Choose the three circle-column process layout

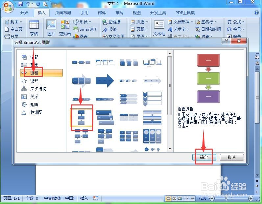pos(152,136)
